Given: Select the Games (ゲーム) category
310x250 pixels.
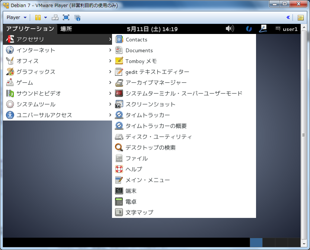Looking at the screenshot, I should point(25,83).
